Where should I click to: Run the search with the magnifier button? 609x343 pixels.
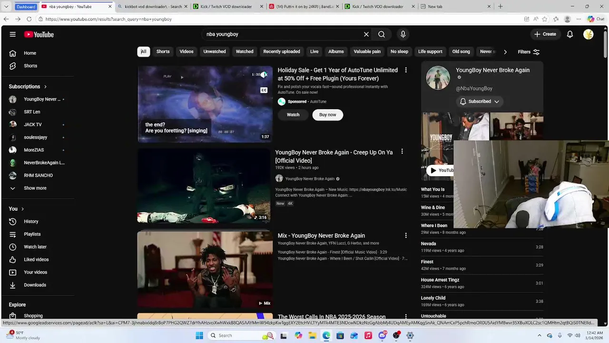click(x=382, y=34)
